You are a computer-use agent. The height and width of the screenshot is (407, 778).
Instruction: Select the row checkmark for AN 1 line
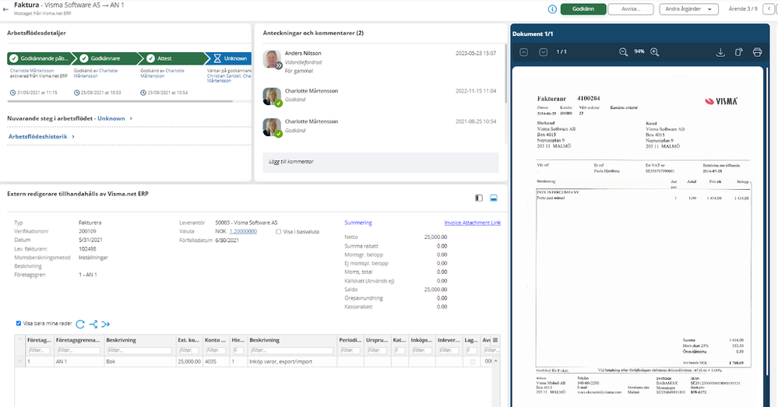(19, 361)
